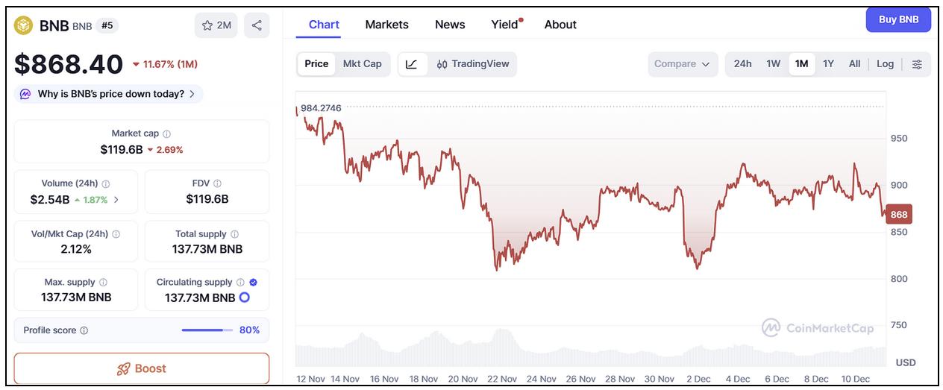Open the Markets tab
Viewport: 943px width, 390px height.
386,25
